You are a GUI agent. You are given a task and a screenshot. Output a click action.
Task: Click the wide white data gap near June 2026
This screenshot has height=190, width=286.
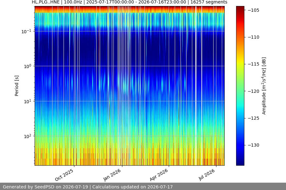coord(196,86)
